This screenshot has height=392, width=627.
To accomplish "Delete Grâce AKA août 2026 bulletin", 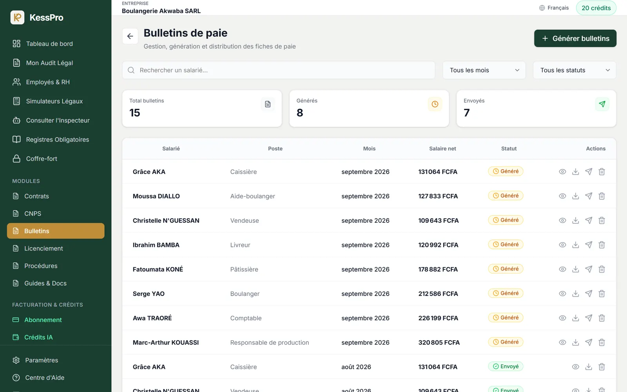I will pyautogui.click(x=602, y=367).
